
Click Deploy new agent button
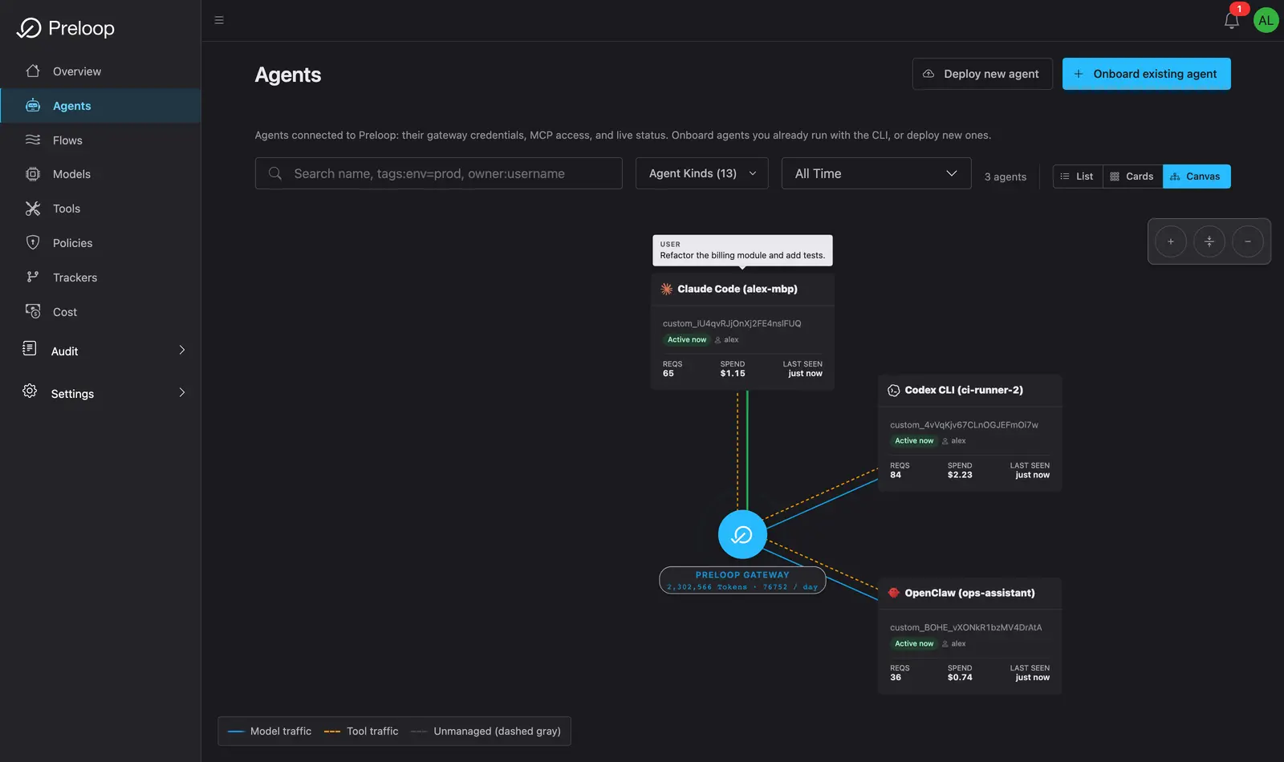point(982,74)
